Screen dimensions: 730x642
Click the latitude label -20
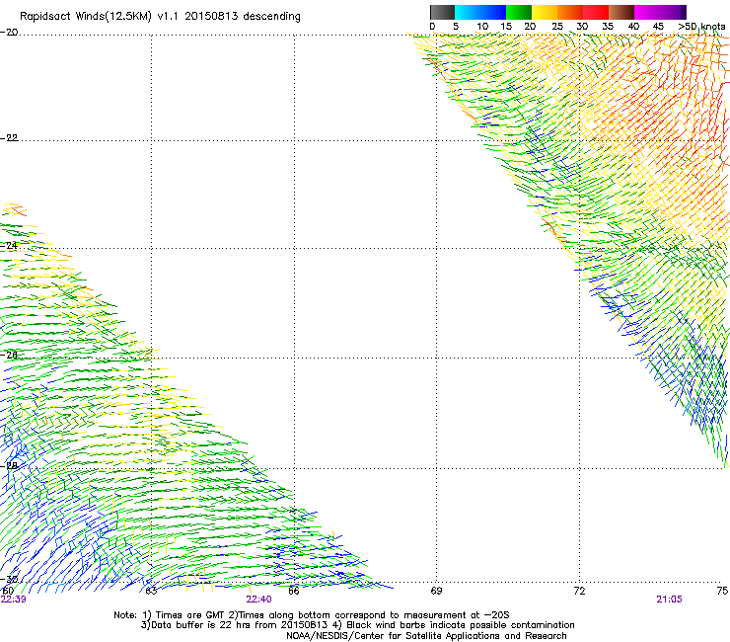click(9, 33)
